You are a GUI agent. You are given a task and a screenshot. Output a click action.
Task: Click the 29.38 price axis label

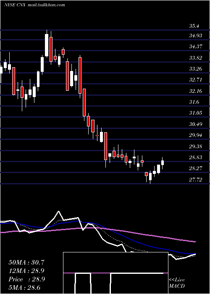[x=196, y=146]
